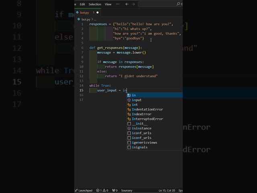The width and height of the screenshot is (257, 193).
Task: Click line number 1 in the gutter
Action: coord(82,24)
